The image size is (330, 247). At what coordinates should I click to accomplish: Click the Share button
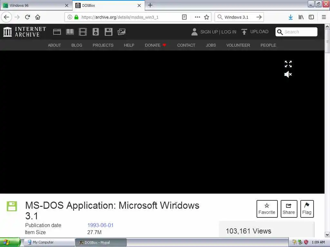(x=289, y=209)
